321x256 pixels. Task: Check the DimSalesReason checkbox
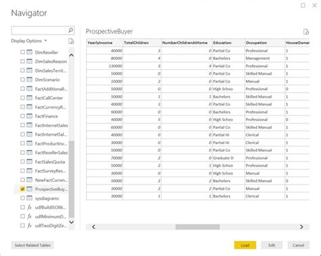(22, 61)
